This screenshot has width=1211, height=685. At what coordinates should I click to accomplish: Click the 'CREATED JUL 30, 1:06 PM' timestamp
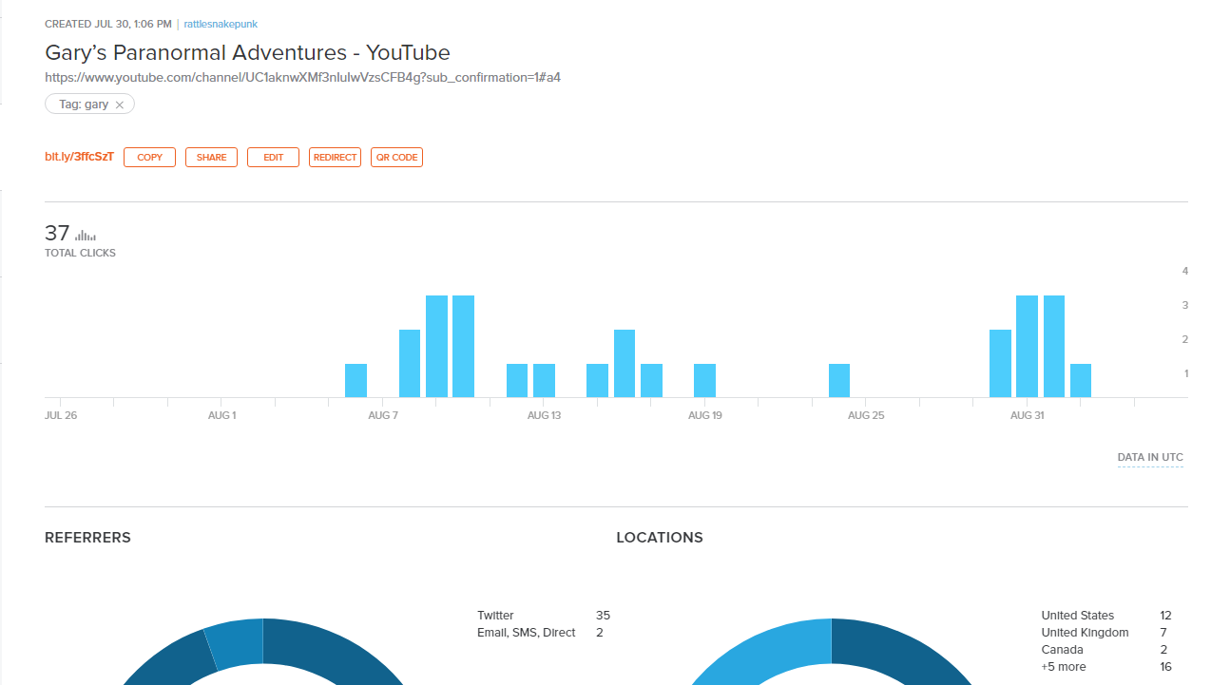click(108, 24)
